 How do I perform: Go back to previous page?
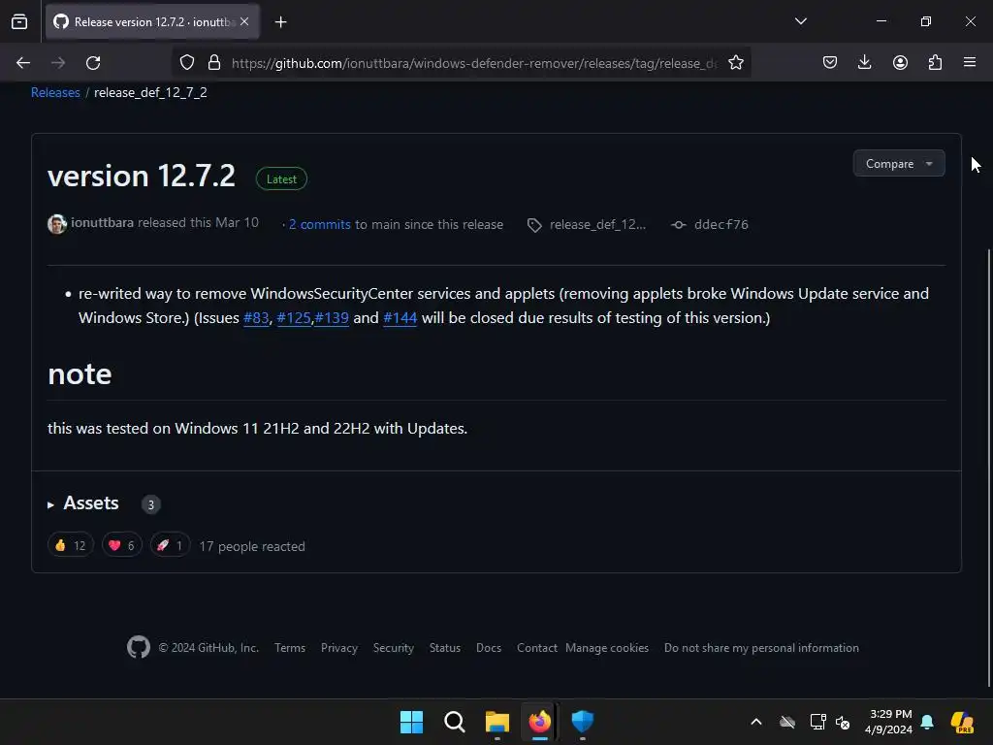(23, 63)
